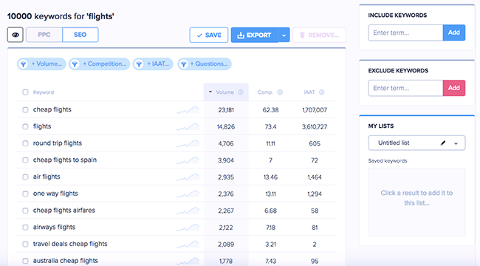Add a Questions filter
Image resolution: width=480 pixels, height=266 pixels.
pos(205,64)
